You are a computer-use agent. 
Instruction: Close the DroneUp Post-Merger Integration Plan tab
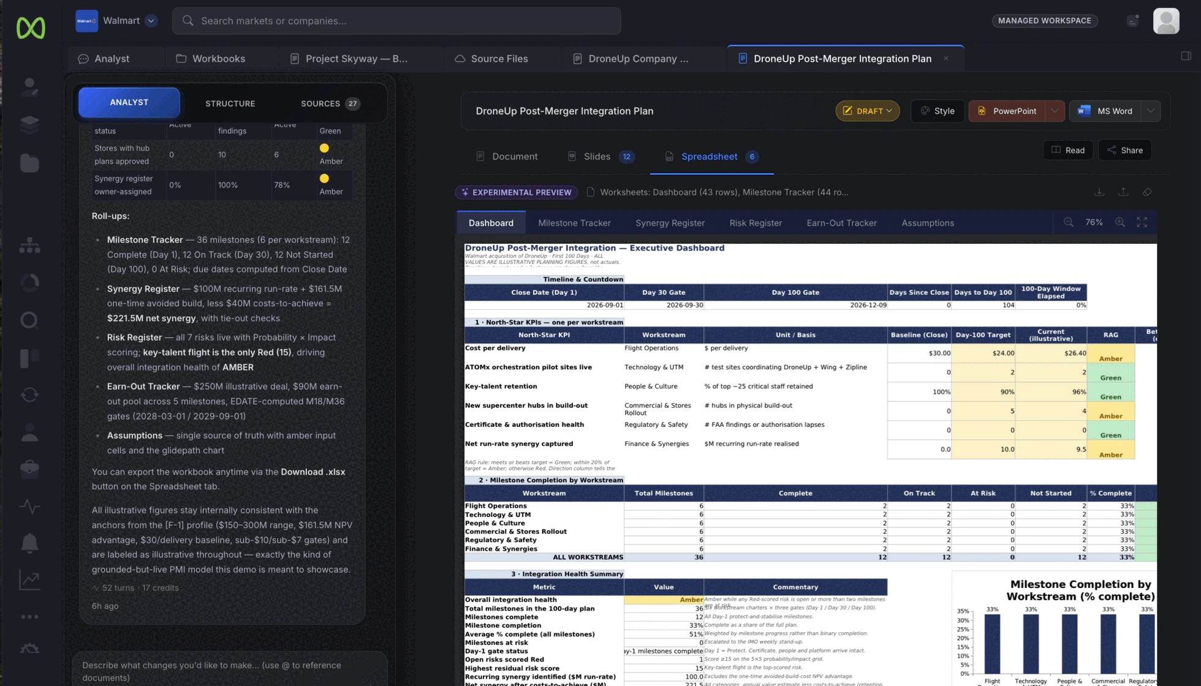click(x=946, y=59)
